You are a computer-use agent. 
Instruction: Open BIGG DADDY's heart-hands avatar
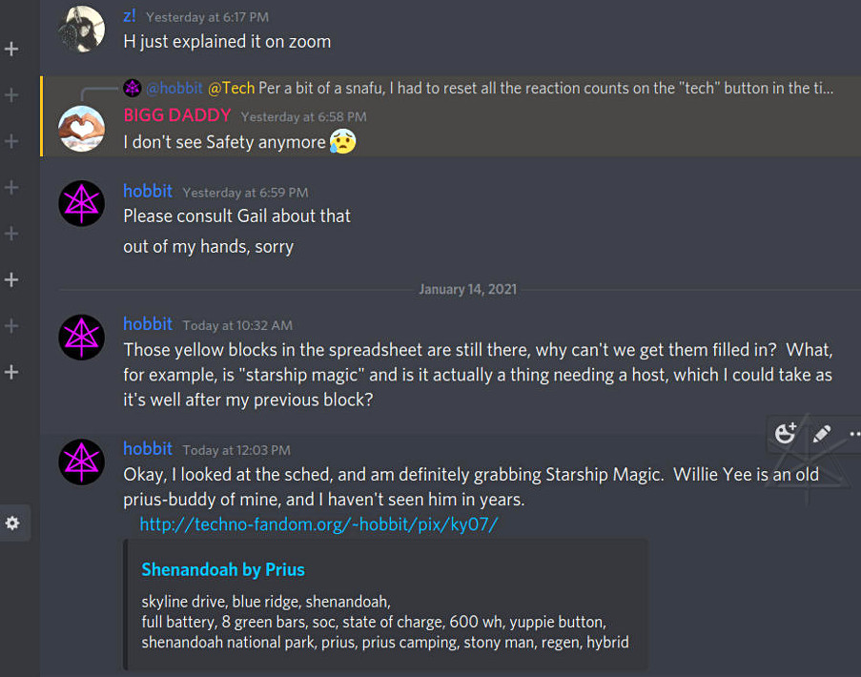(x=81, y=128)
